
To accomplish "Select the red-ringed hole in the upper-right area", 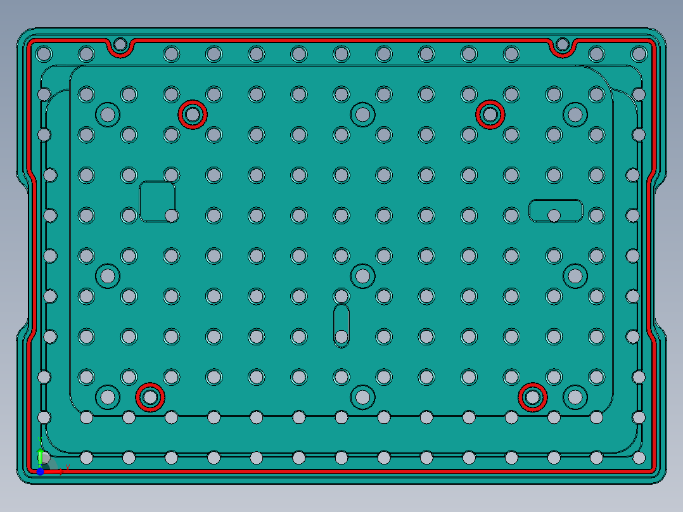I will 490,115.
